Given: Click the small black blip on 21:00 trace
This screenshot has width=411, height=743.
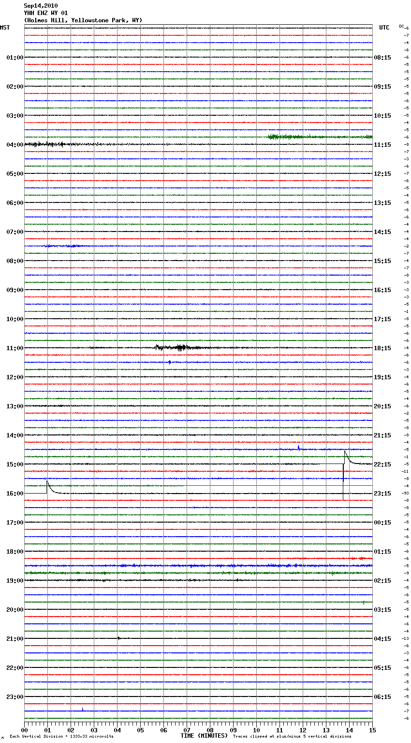Looking at the screenshot, I should tap(118, 638).
